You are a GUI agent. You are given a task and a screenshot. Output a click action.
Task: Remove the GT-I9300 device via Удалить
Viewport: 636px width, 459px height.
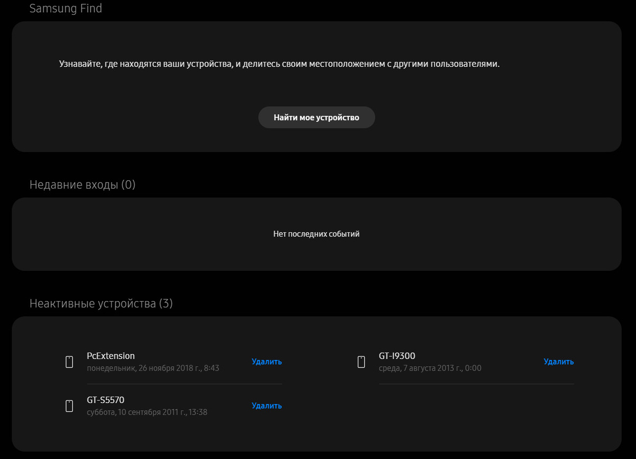[x=559, y=361]
